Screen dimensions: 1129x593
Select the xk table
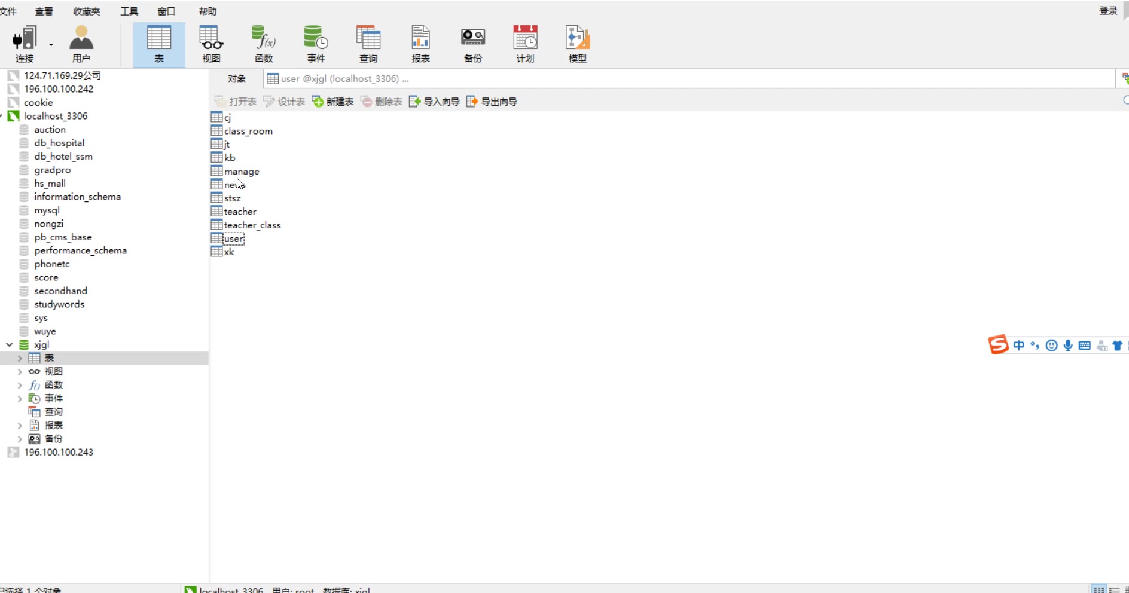click(223, 252)
